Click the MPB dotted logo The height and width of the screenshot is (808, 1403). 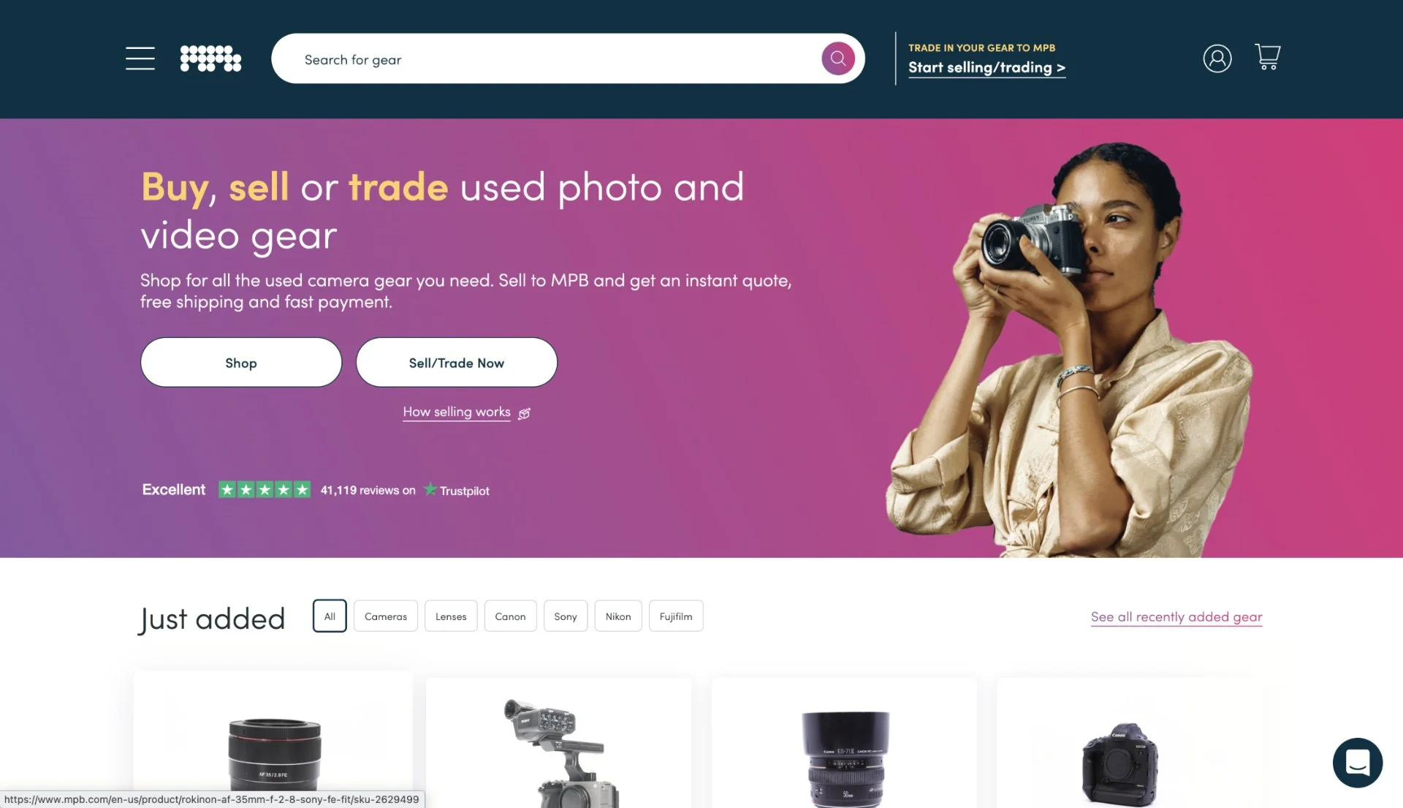click(210, 58)
